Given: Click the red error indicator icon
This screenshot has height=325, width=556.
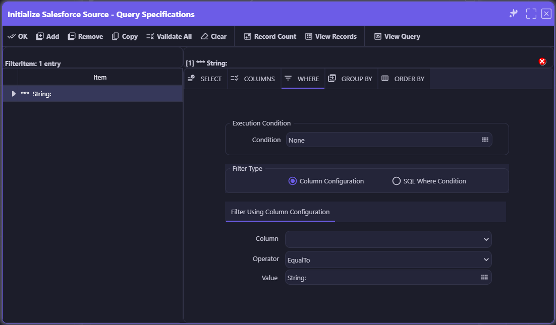Looking at the screenshot, I should click(x=542, y=61).
